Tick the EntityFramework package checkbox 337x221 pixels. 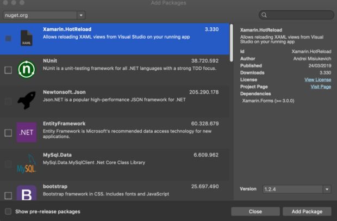[x=8, y=132]
